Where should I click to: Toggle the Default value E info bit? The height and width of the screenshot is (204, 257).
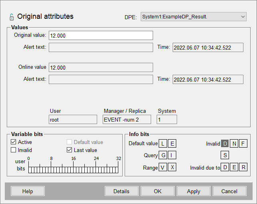point(172,144)
